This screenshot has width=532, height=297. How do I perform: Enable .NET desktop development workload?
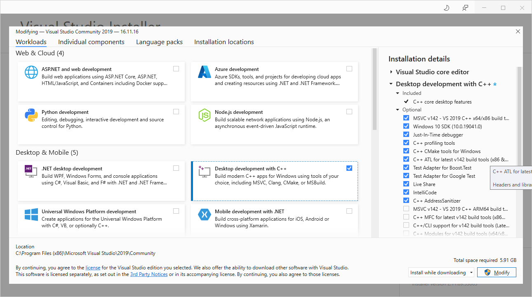[176, 168]
